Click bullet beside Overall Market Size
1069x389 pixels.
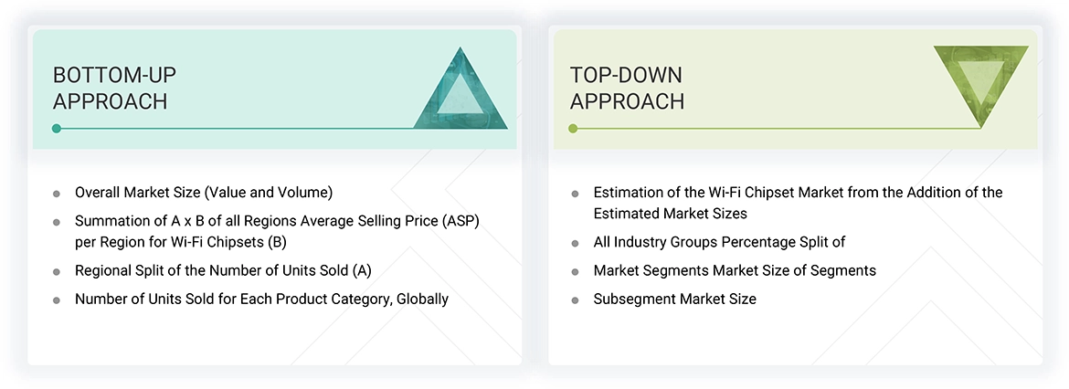57,194
